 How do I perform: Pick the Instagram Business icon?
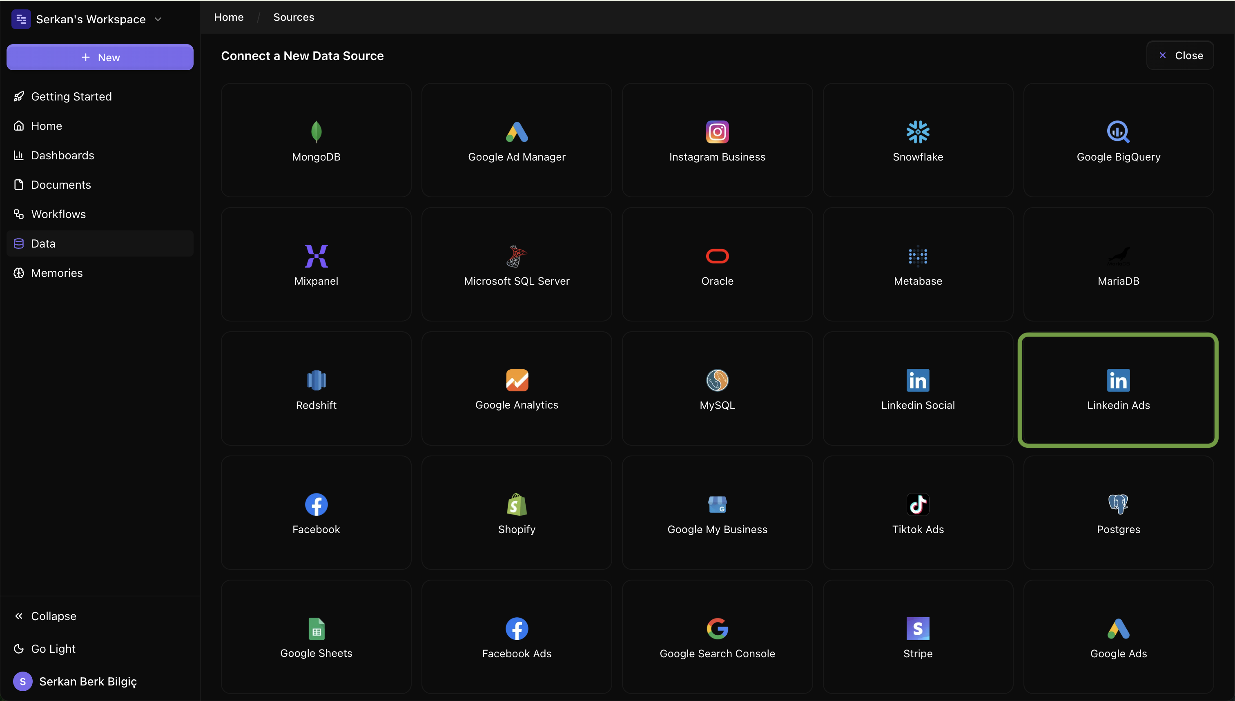pos(717,132)
